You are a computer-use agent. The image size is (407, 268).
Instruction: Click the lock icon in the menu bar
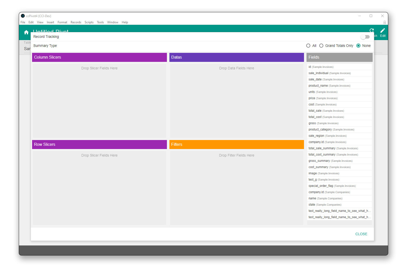(x=384, y=22)
